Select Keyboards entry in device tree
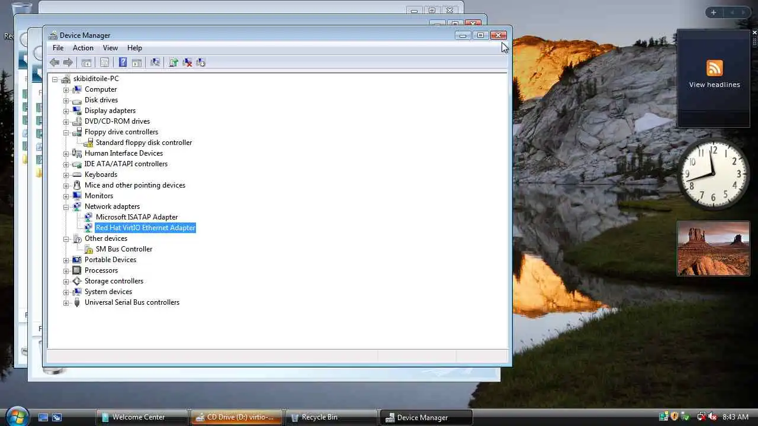The image size is (758, 426). pyautogui.click(x=101, y=175)
